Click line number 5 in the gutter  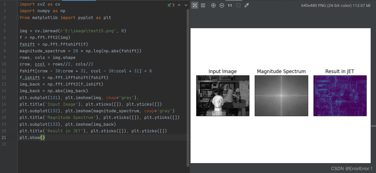click(x=5, y=31)
